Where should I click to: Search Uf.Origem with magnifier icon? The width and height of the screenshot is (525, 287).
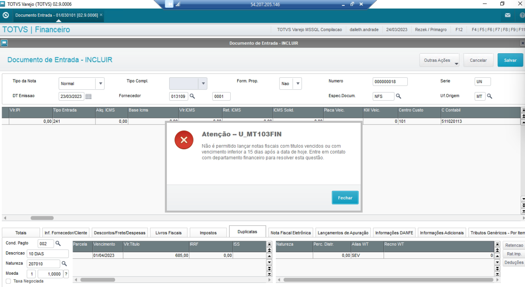click(489, 96)
